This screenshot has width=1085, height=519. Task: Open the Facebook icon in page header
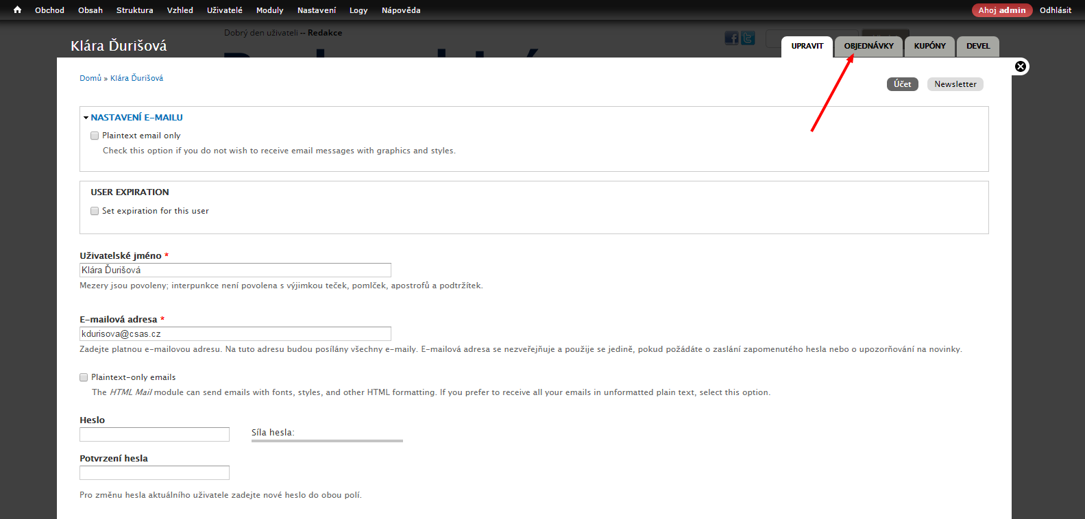tap(732, 38)
